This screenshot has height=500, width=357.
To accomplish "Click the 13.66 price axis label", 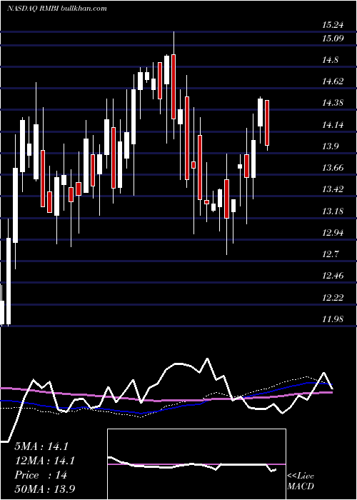I will [x=333, y=168].
